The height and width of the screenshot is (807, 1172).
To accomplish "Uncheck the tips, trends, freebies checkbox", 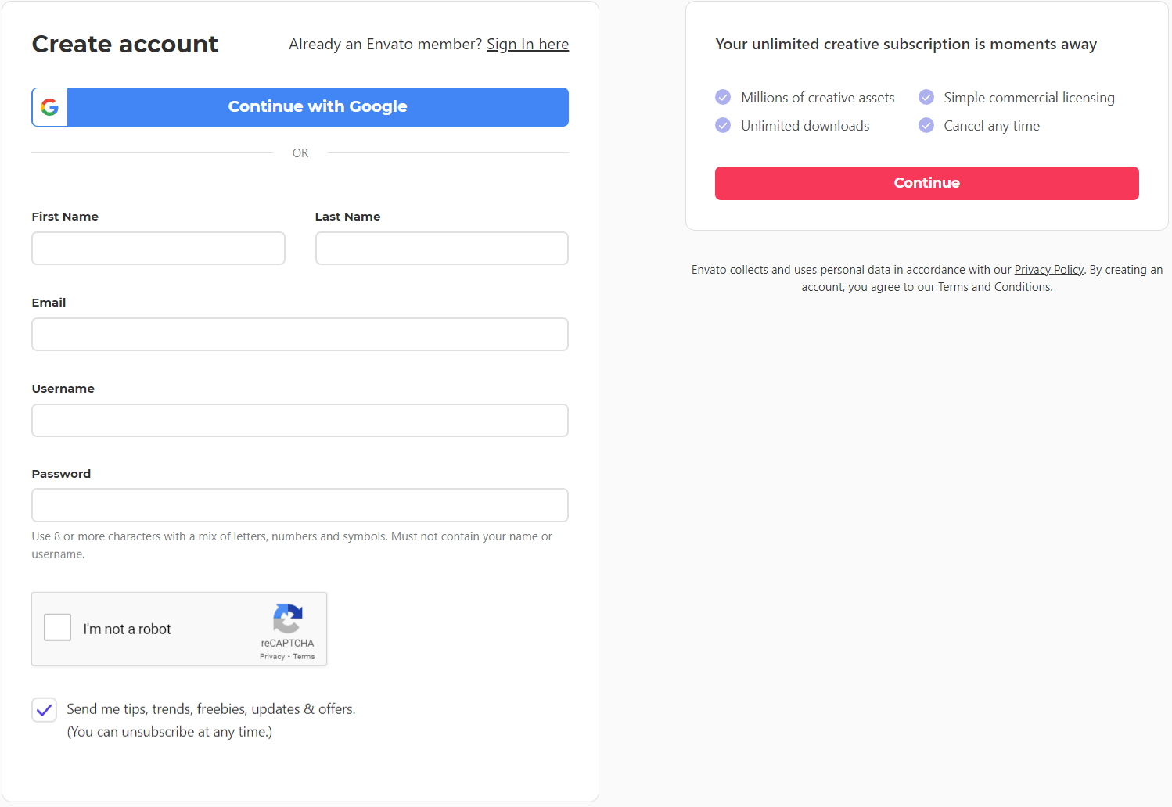I will pos(45,709).
